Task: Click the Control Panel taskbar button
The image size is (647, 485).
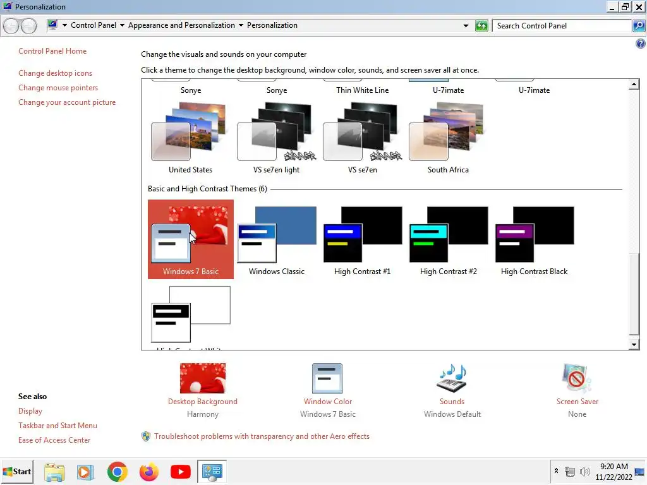Action: 212,471
